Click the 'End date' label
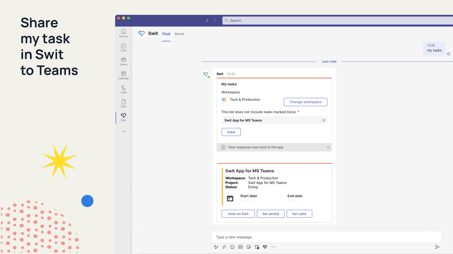The height and width of the screenshot is (254, 453). [x=295, y=196]
